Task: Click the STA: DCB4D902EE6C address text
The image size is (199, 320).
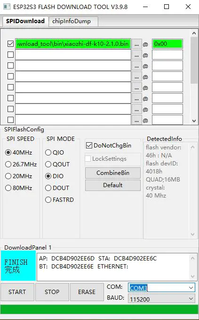Action: point(127,259)
